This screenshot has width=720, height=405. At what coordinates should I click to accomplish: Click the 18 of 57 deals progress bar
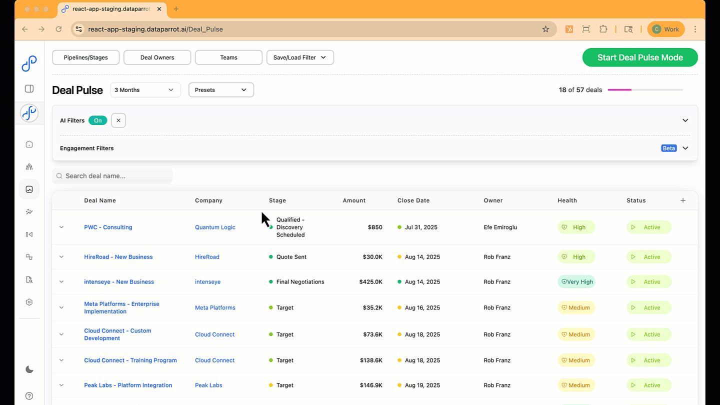coord(645,89)
